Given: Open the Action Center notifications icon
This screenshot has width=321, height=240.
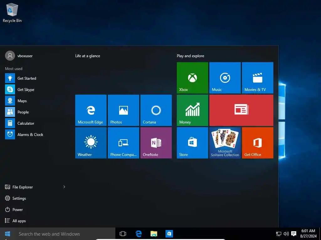Looking at the screenshot, I should click(x=294, y=234).
